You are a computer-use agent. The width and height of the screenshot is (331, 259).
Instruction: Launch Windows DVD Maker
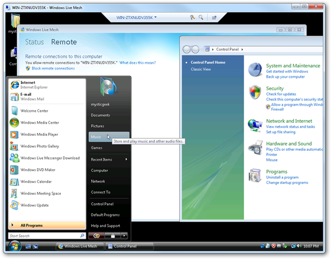pyautogui.click(x=47, y=170)
